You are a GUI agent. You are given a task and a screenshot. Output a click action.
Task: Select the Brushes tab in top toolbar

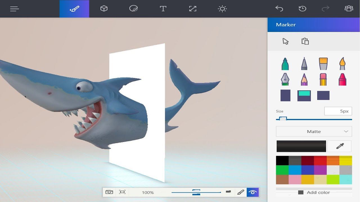(x=74, y=9)
